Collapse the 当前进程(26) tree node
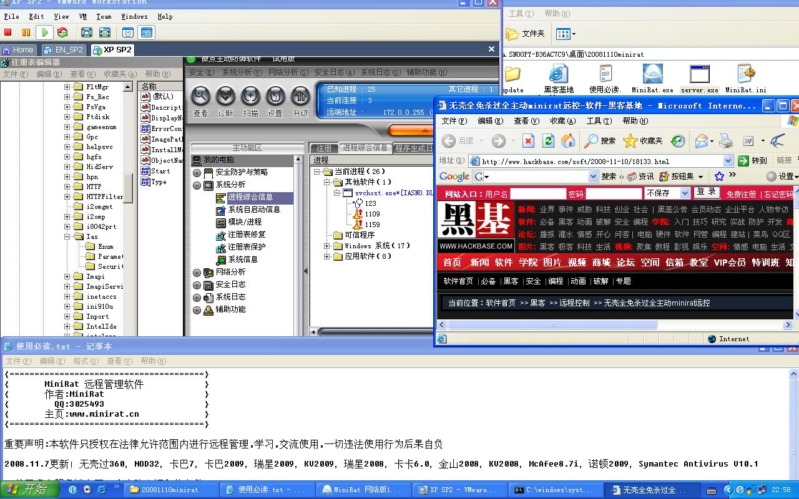Viewport: 799px width, 499px height. click(317, 172)
